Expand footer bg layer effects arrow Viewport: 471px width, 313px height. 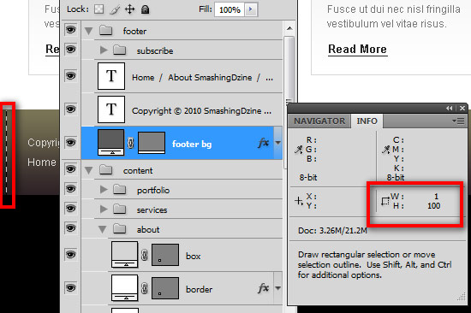277,143
